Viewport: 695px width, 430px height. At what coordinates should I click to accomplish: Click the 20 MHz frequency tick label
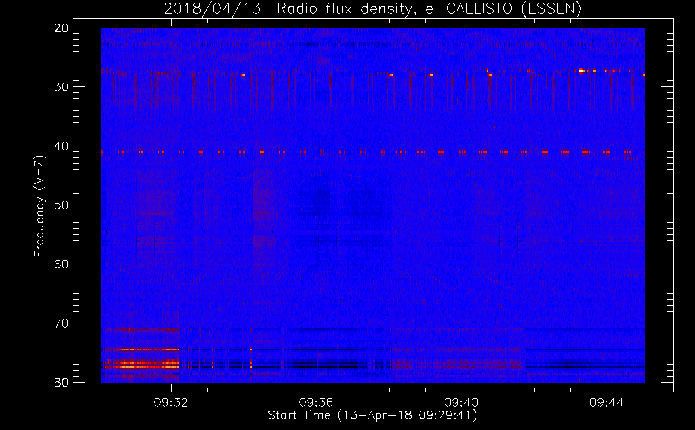[61, 28]
